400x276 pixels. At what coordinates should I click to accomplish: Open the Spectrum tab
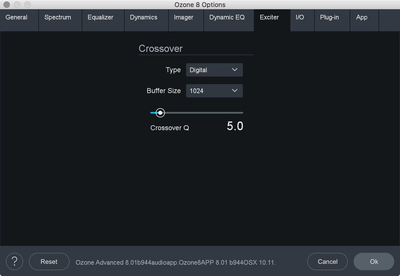[60, 20]
